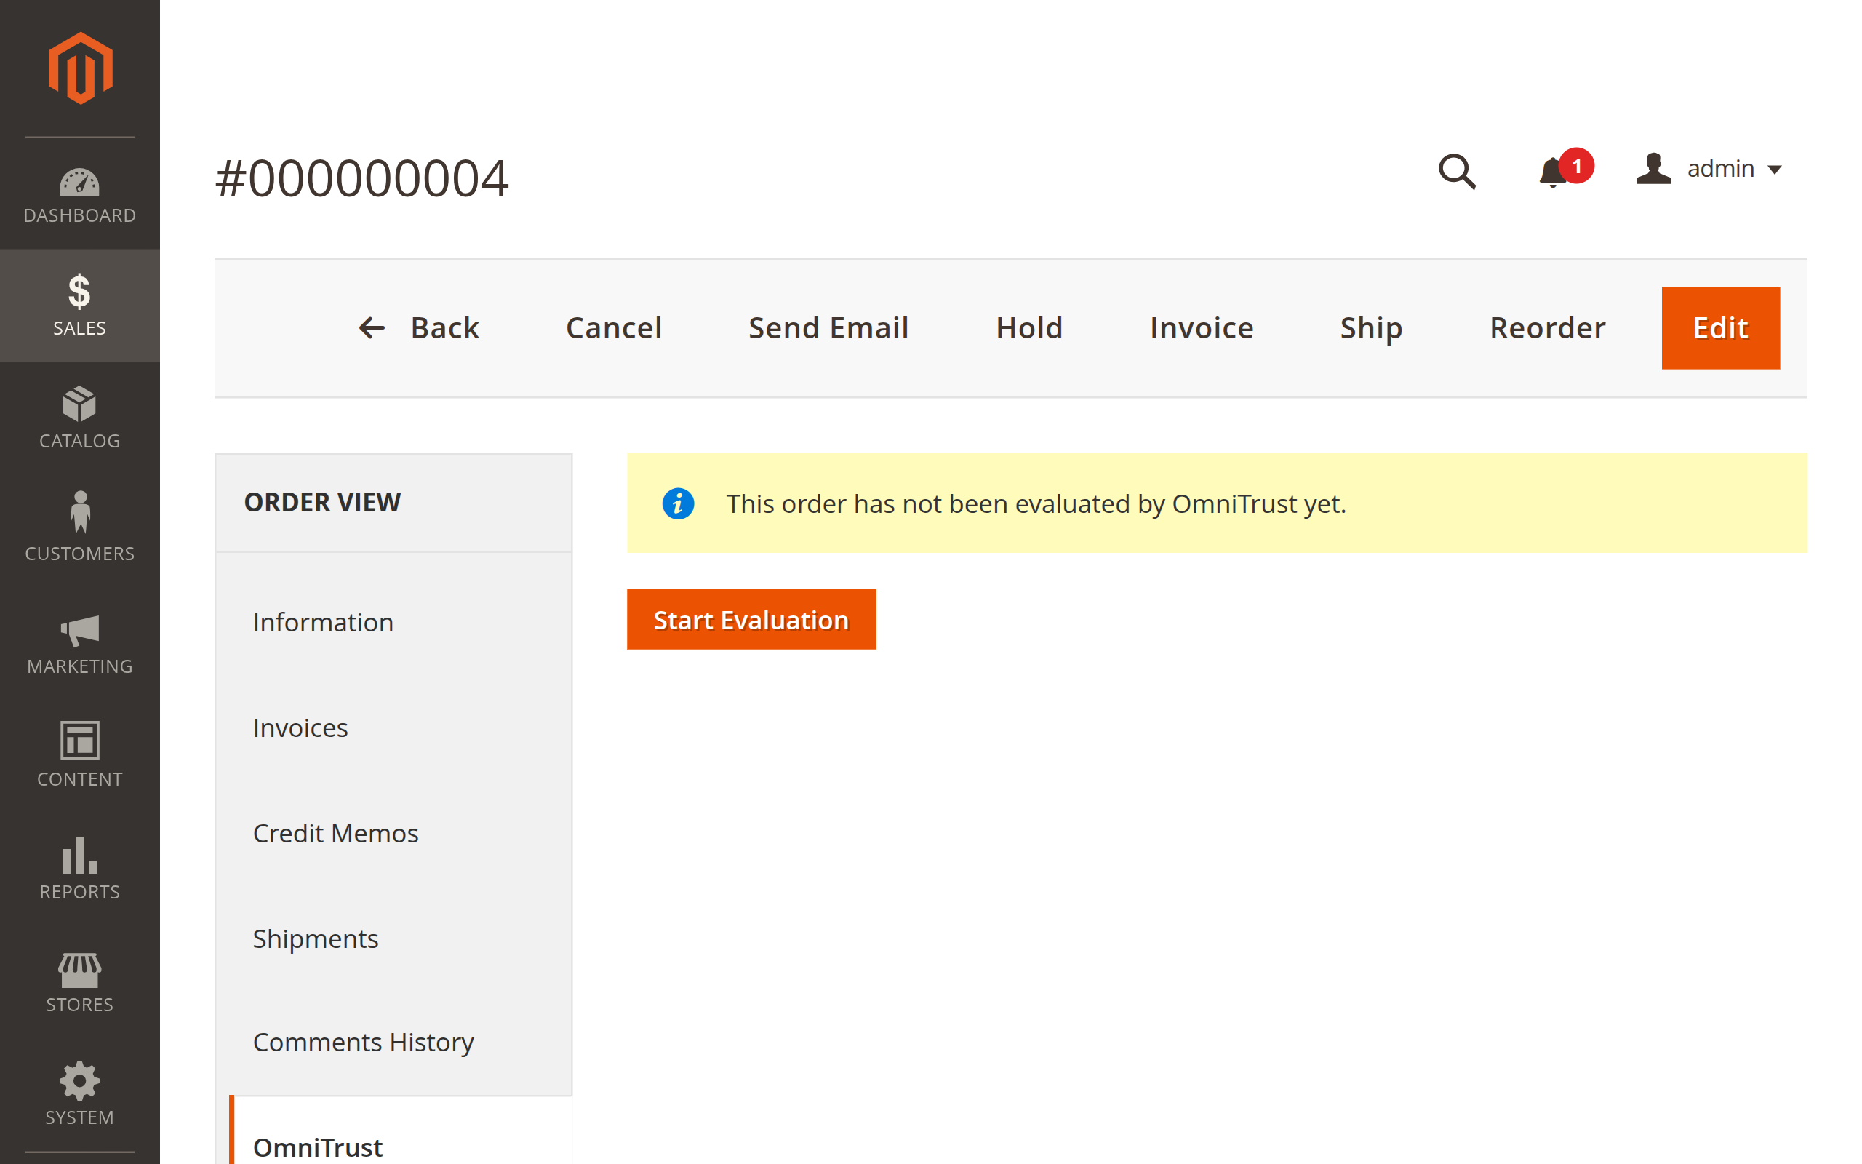1862x1164 pixels.
Task: Open the Customers menu
Action: [x=80, y=530]
